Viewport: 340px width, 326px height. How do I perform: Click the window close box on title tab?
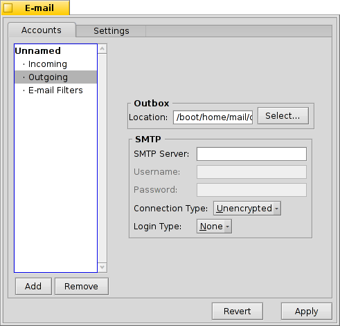[8, 8]
